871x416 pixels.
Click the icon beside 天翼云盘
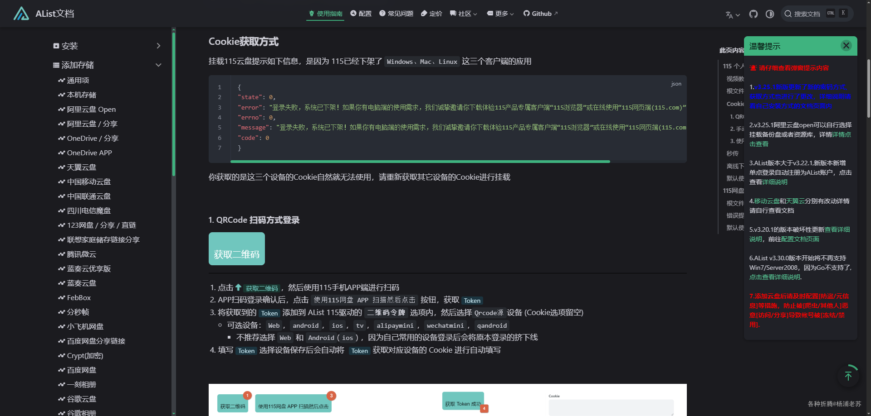pyautogui.click(x=62, y=167)
